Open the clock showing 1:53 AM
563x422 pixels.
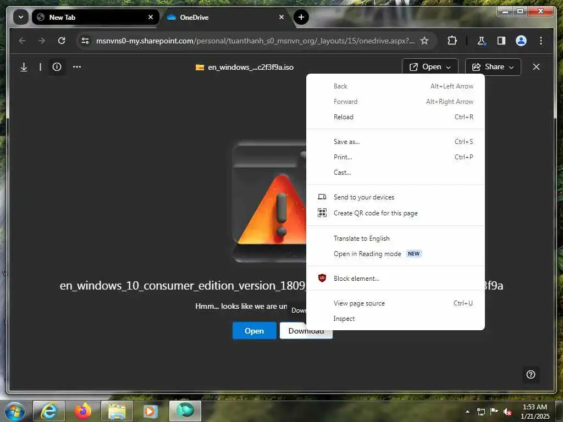pos(535,412)
